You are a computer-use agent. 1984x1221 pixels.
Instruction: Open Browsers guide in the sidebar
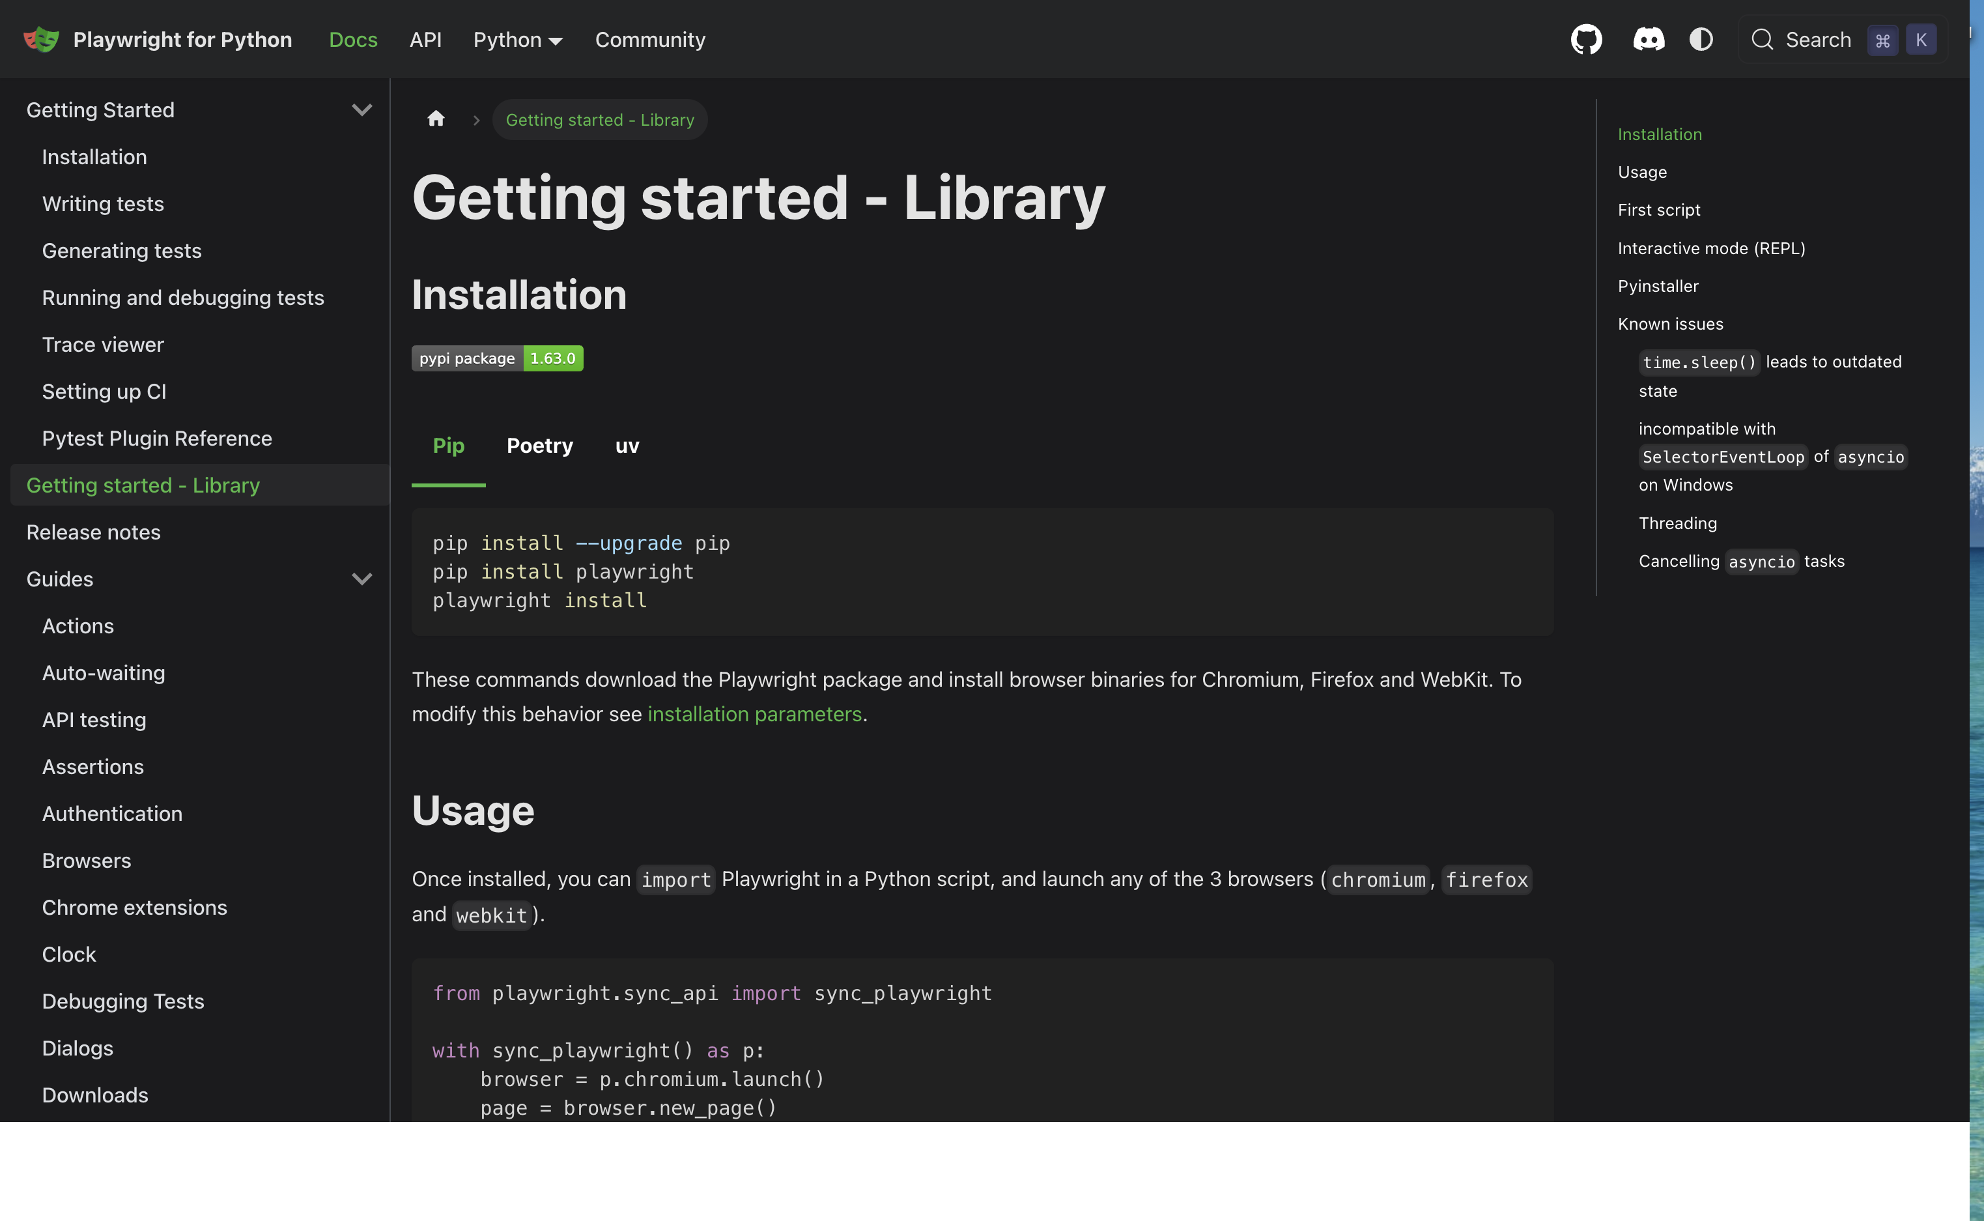[87, 860]
